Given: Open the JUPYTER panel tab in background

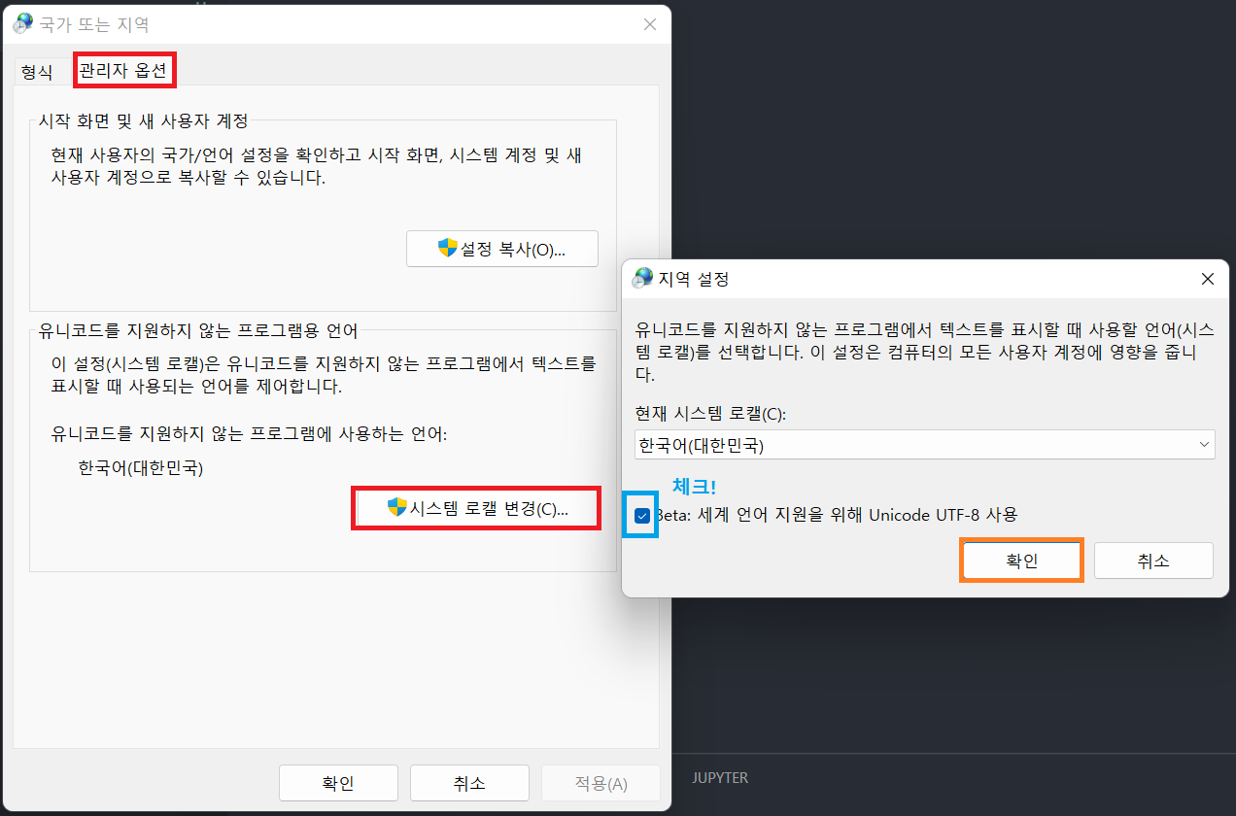Looking at the screenshot, I should [x=720, y=778].
